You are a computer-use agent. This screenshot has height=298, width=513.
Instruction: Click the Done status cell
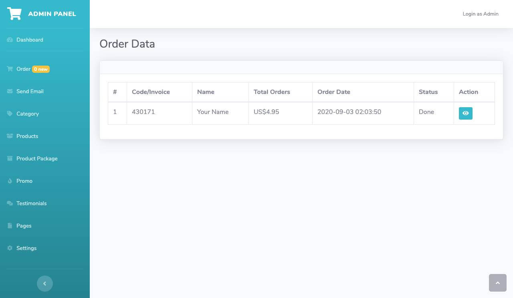tap(434, 113)
